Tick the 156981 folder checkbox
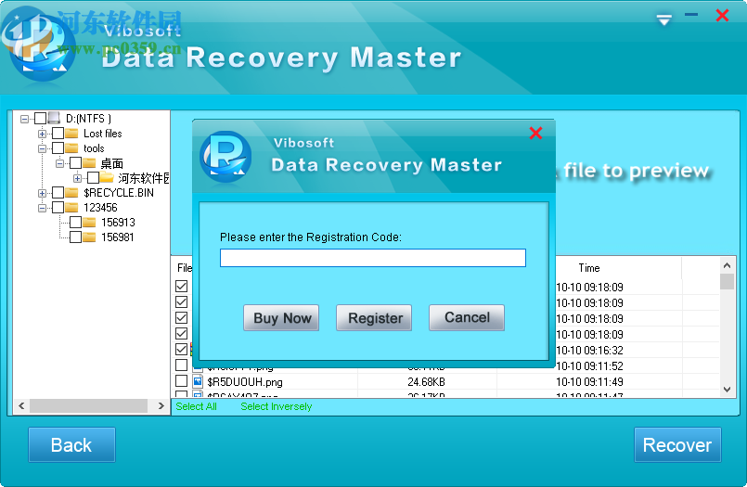This screenshot has height=487, width=747. pyautogui.click(x=75, y=237)
